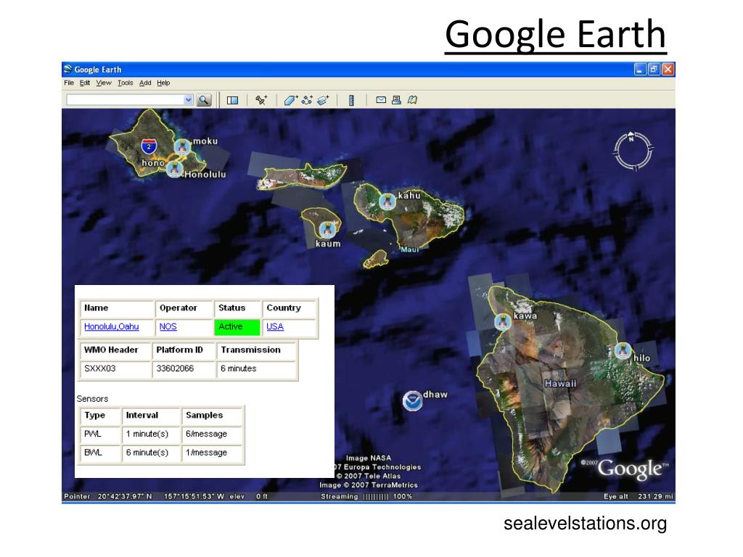
Task: Open the File menu
Action: coord(69,83)
